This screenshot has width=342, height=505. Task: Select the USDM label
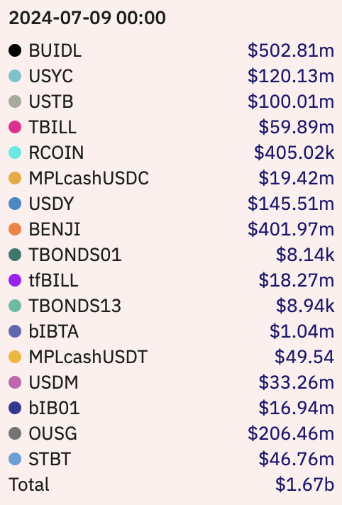point(53,382)
